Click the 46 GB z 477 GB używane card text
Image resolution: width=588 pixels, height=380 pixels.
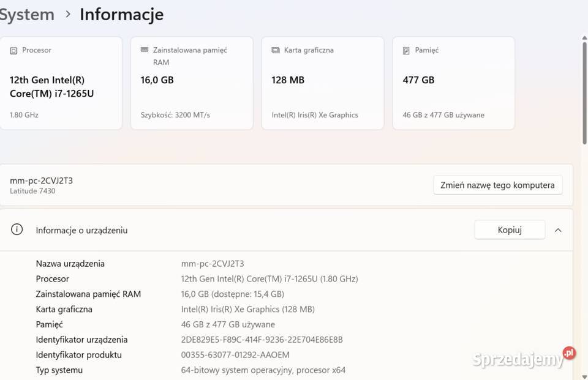coord(443,115)
